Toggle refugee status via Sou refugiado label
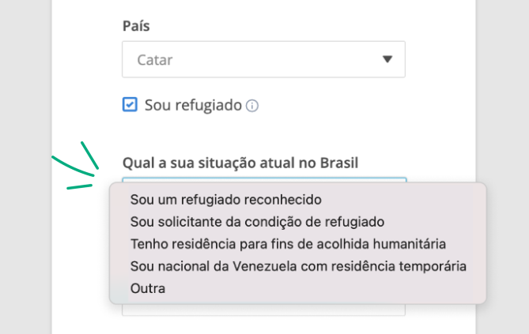Image resolution: width=529 pixels, height=334 pixels. click(x=193, y=105)
